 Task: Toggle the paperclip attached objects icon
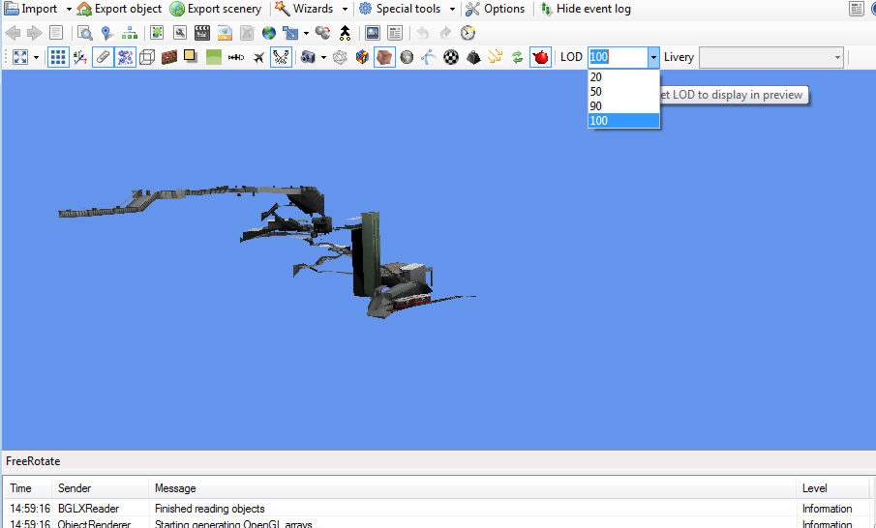coord(103,57)
